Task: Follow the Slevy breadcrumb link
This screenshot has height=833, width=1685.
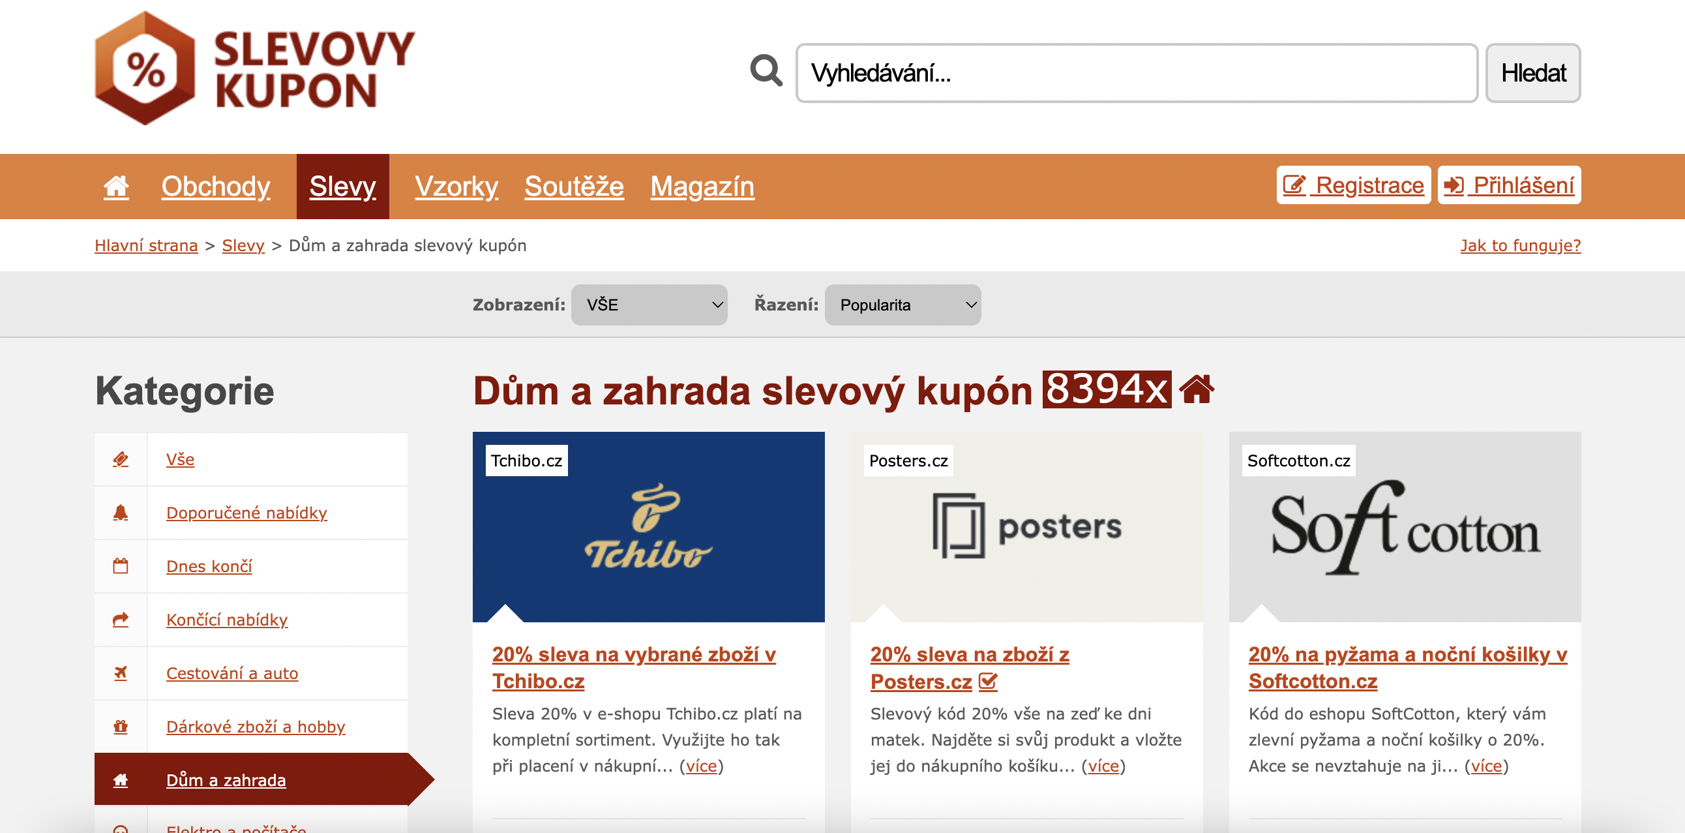Action: 243,245
